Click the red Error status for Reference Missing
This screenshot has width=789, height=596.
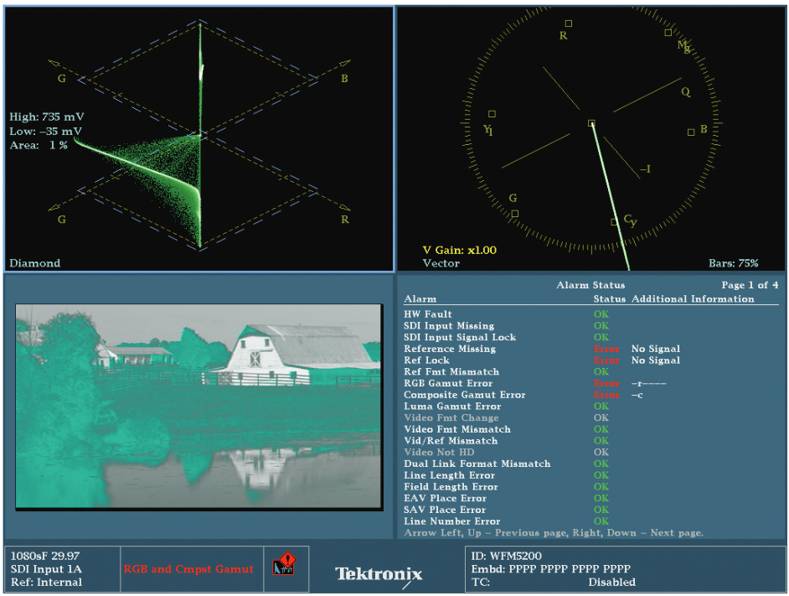[606, 350]
